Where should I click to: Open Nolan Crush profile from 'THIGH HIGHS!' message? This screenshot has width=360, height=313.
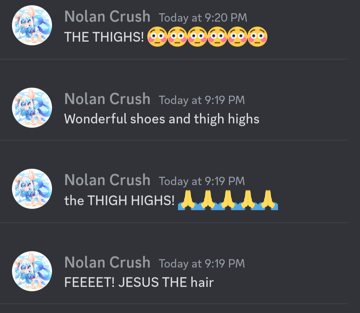coord(107,180)
